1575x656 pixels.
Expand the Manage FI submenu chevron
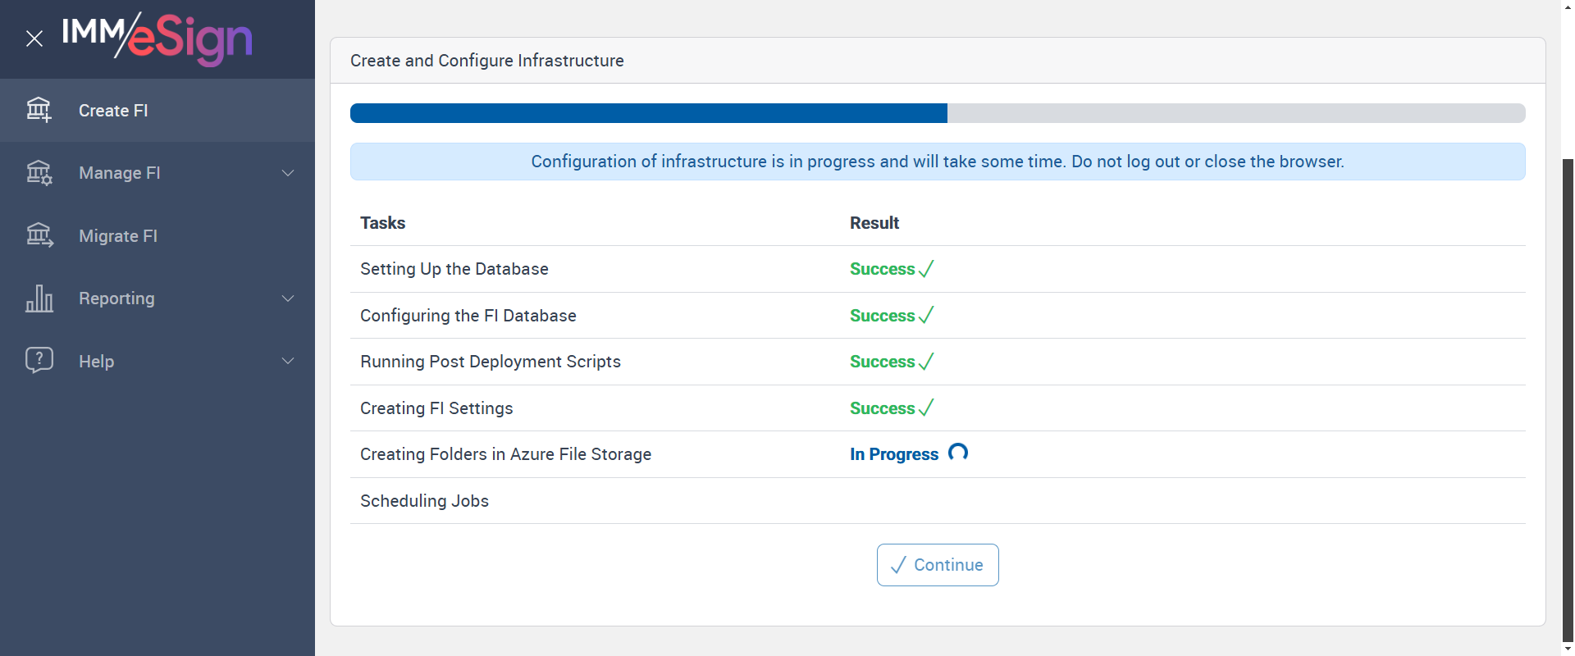point(288,173)
